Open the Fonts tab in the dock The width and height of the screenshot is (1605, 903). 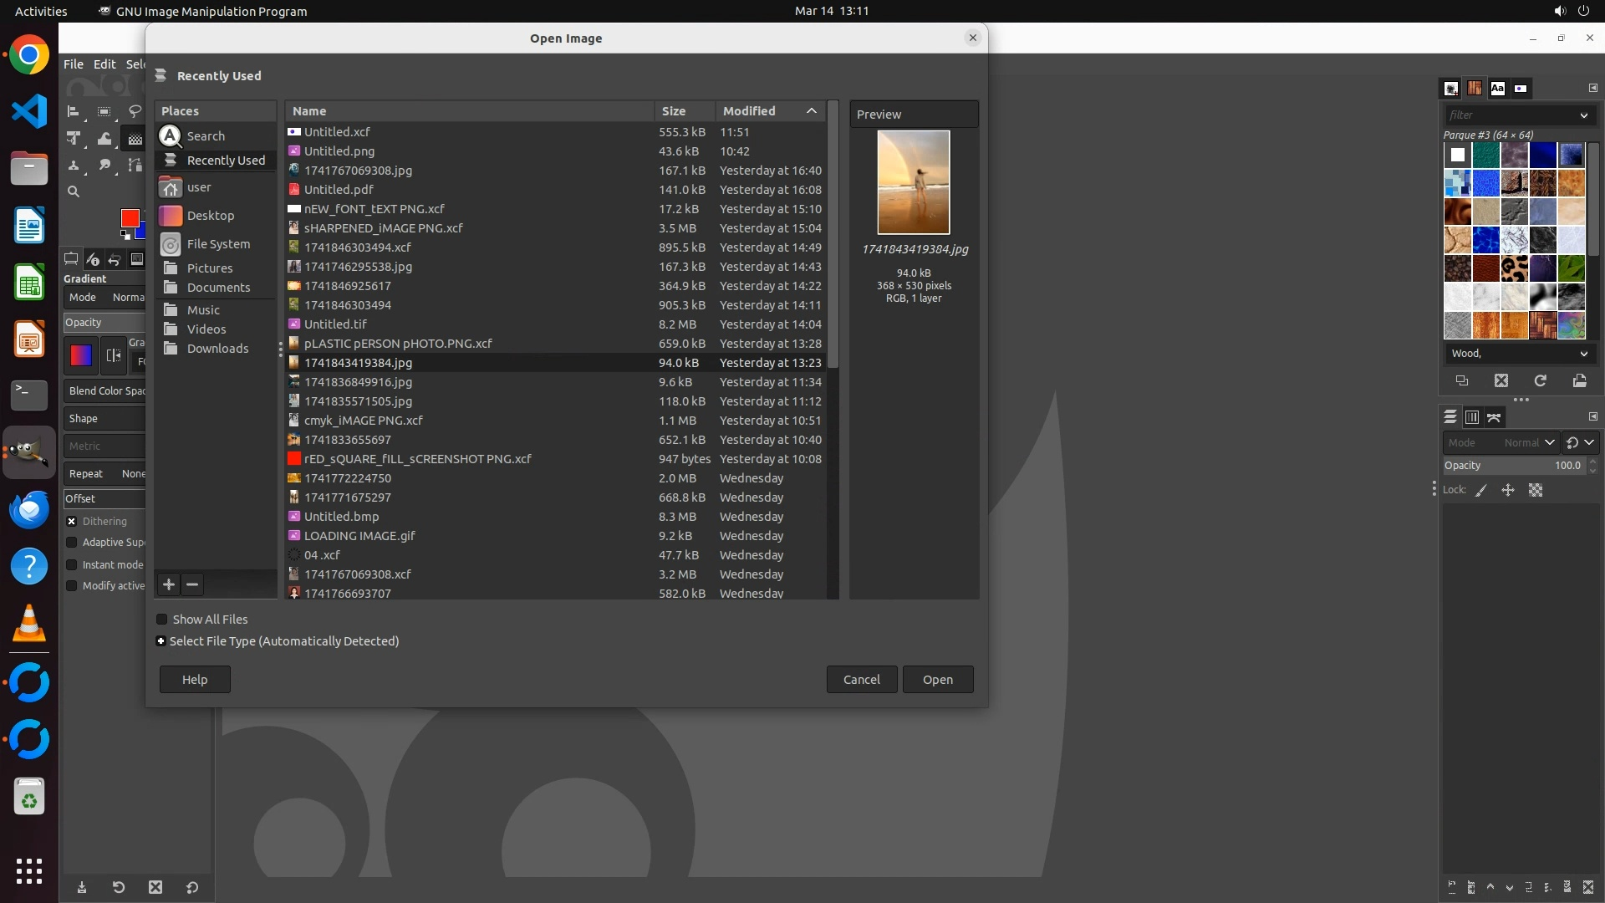(x=1497, y=88)
